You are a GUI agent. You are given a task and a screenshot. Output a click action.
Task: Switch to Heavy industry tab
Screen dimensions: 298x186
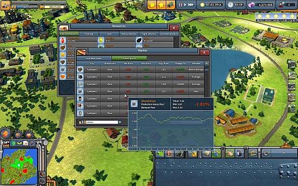[x=129, y=34]
